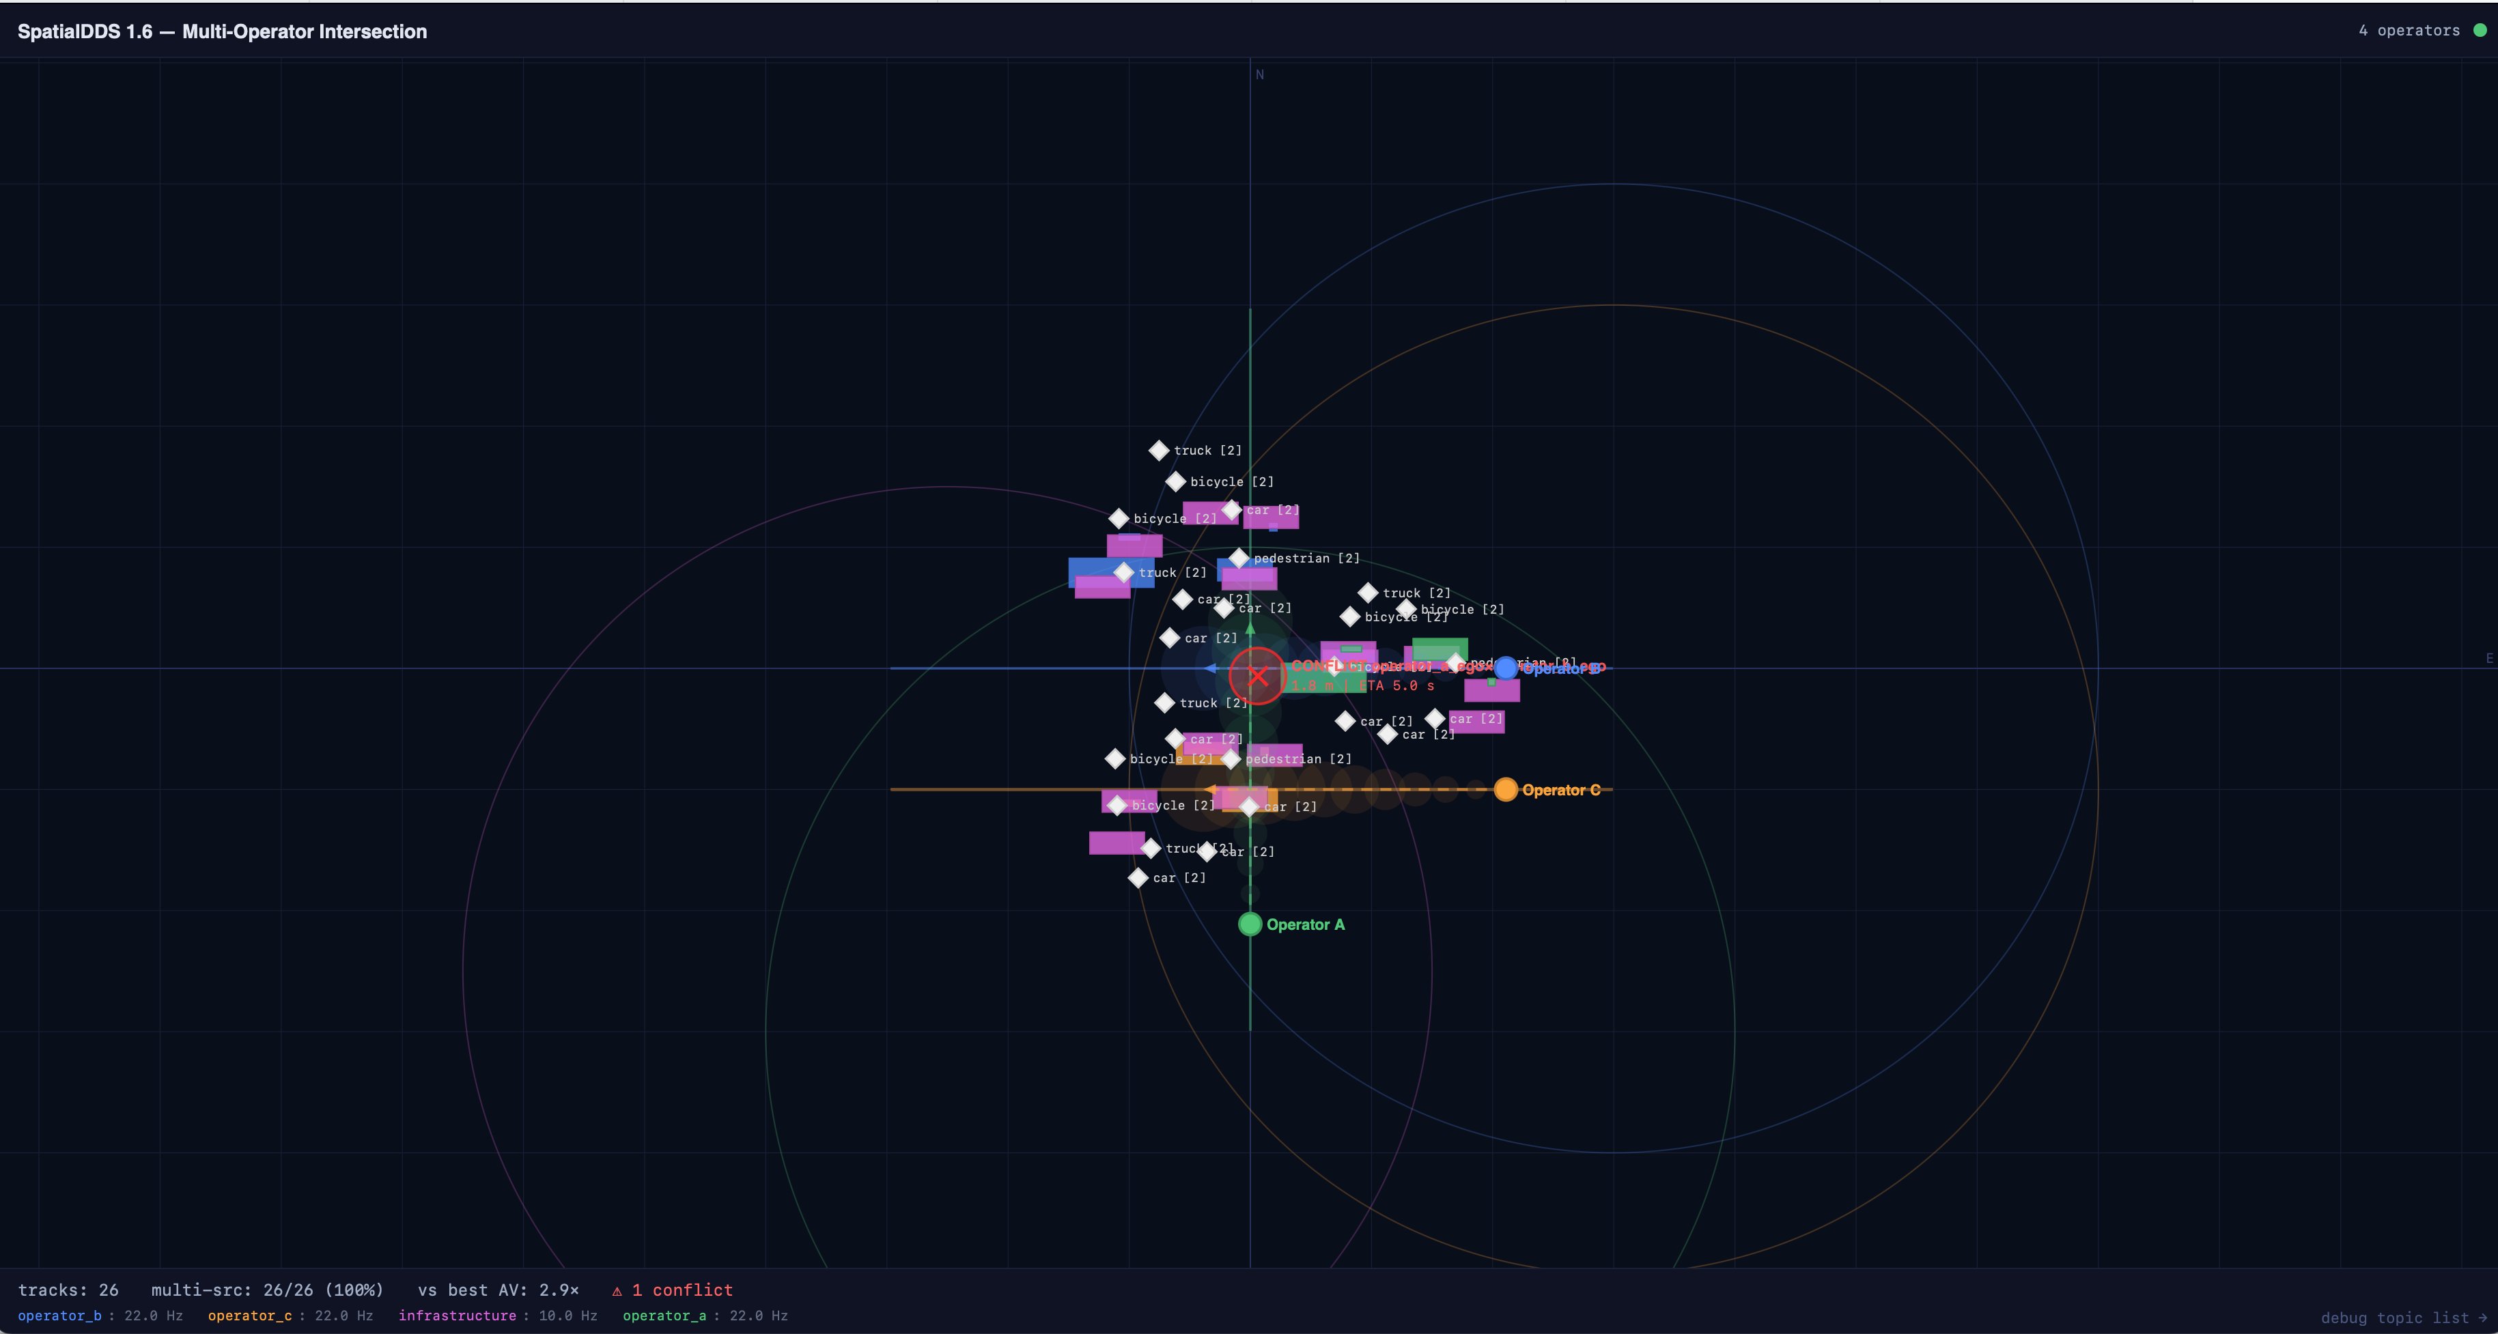Image resolution: width=2498 pixels, height=1334 pixels.
Task: Click the warning triangle next to 1 conflict
Action: [x=617, y=1290]
